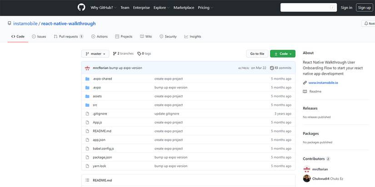Select the Code tab
This screenshot has height=187, width=375.
[x=18, y=36]
